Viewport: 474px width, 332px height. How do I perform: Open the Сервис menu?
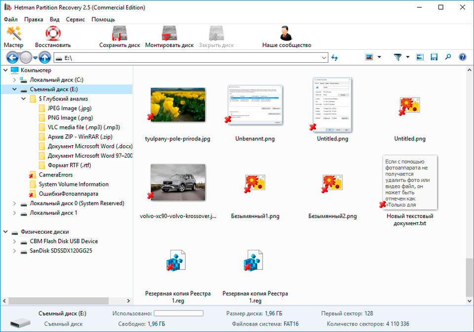click(x=75, y=19)
